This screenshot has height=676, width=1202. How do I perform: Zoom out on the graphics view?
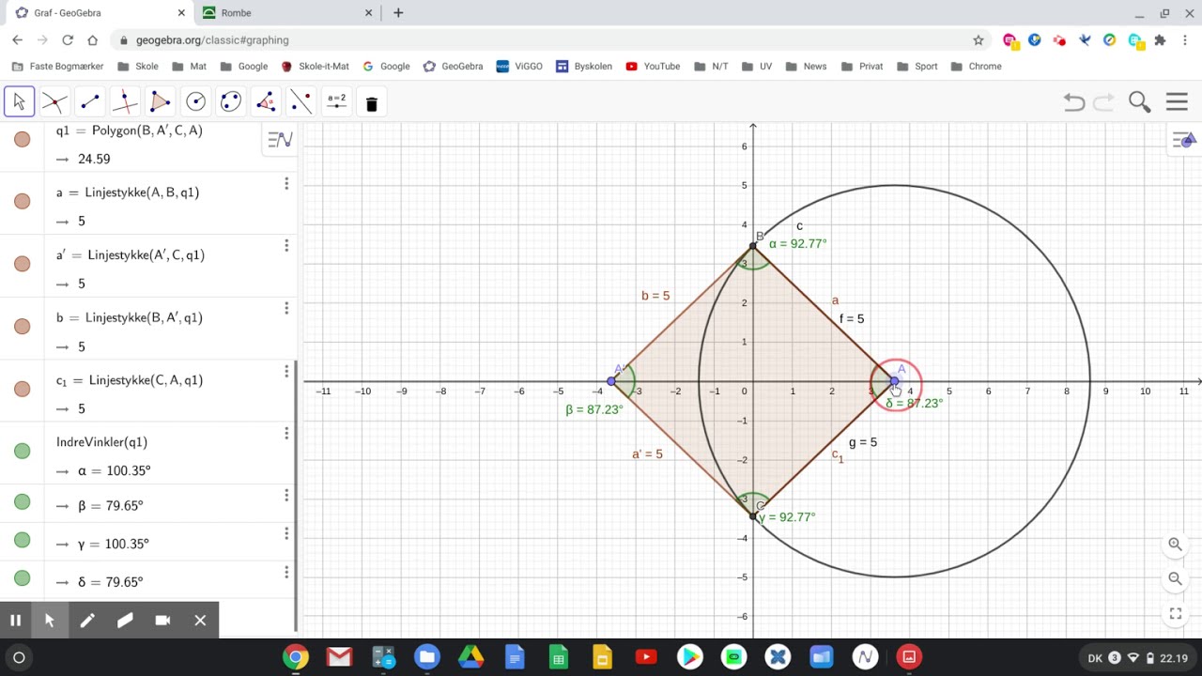point(1175,579)
